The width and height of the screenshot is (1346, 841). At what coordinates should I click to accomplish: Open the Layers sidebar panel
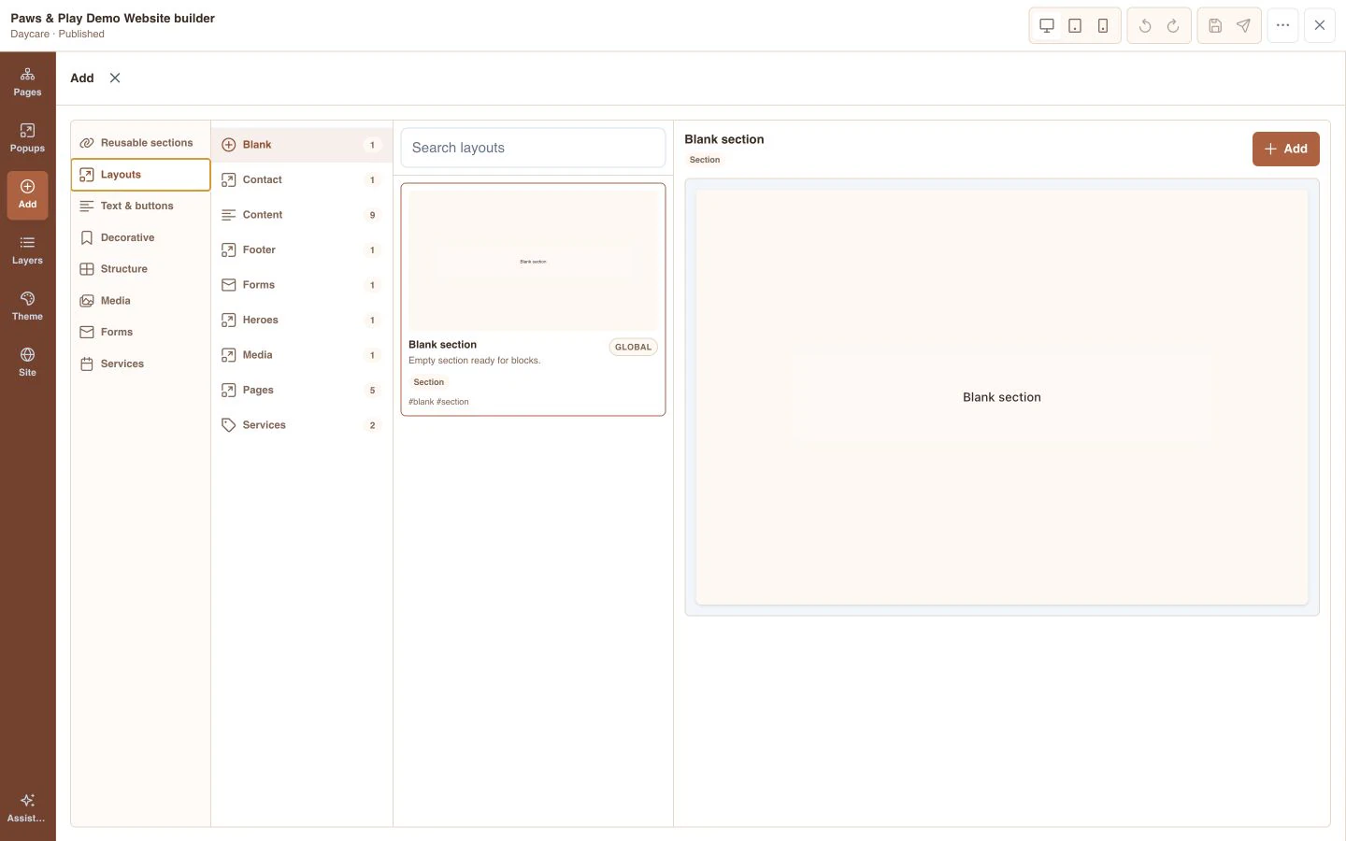(27, 250)
